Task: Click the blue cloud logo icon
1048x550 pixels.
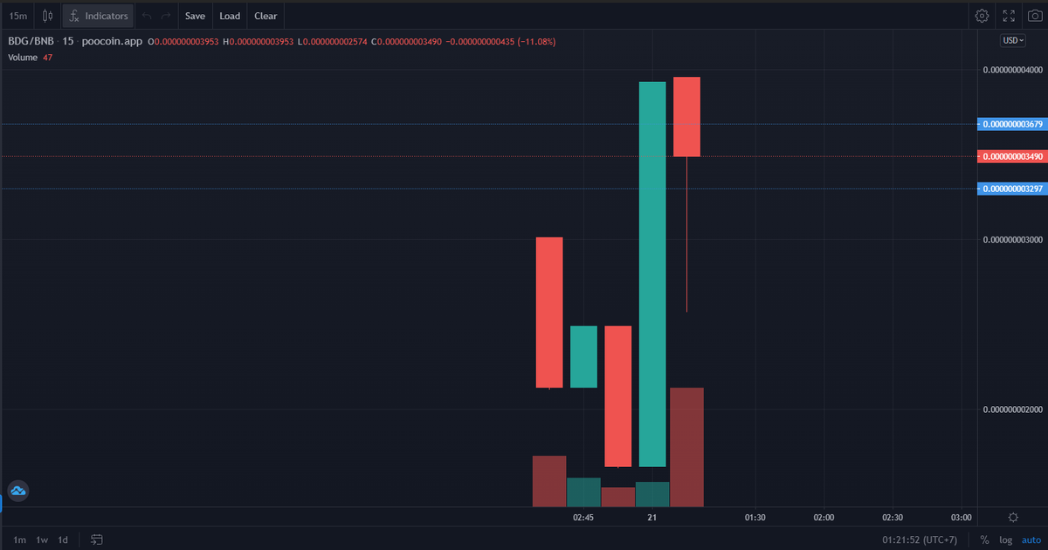Action: [17, 492]
